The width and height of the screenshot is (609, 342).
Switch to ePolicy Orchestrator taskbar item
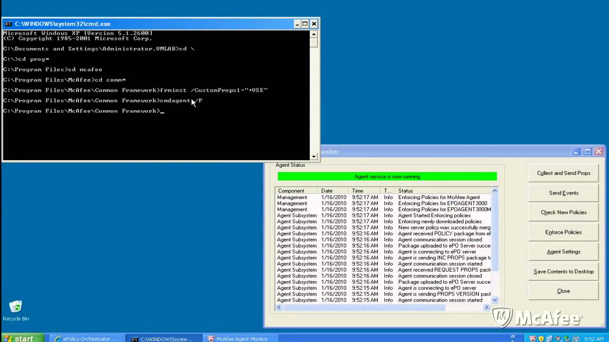[x=87, y=339]
